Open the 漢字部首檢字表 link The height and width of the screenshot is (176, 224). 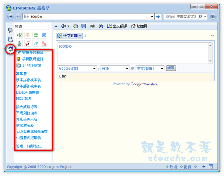coord(28,86)
